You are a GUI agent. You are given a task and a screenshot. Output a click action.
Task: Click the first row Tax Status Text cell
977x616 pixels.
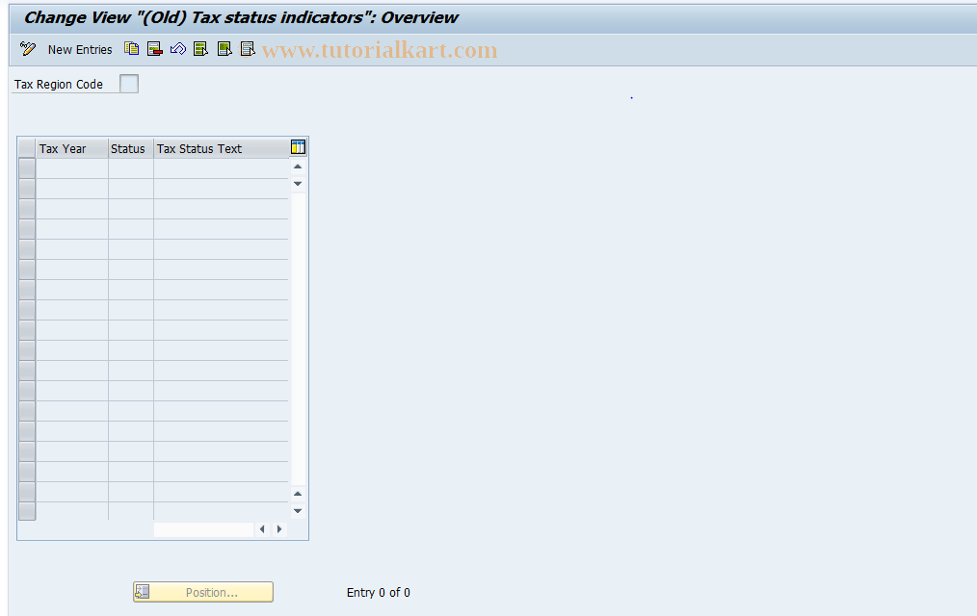(x=222, y=168)
